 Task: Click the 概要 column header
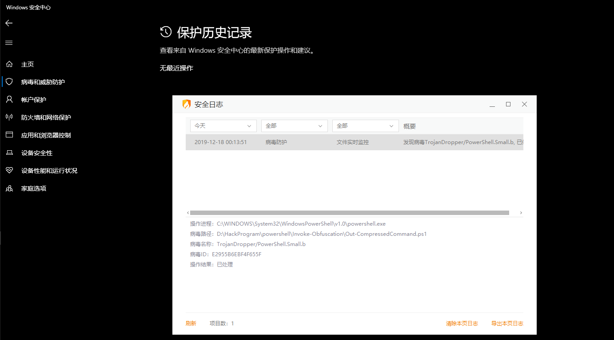tap(410, 126)
